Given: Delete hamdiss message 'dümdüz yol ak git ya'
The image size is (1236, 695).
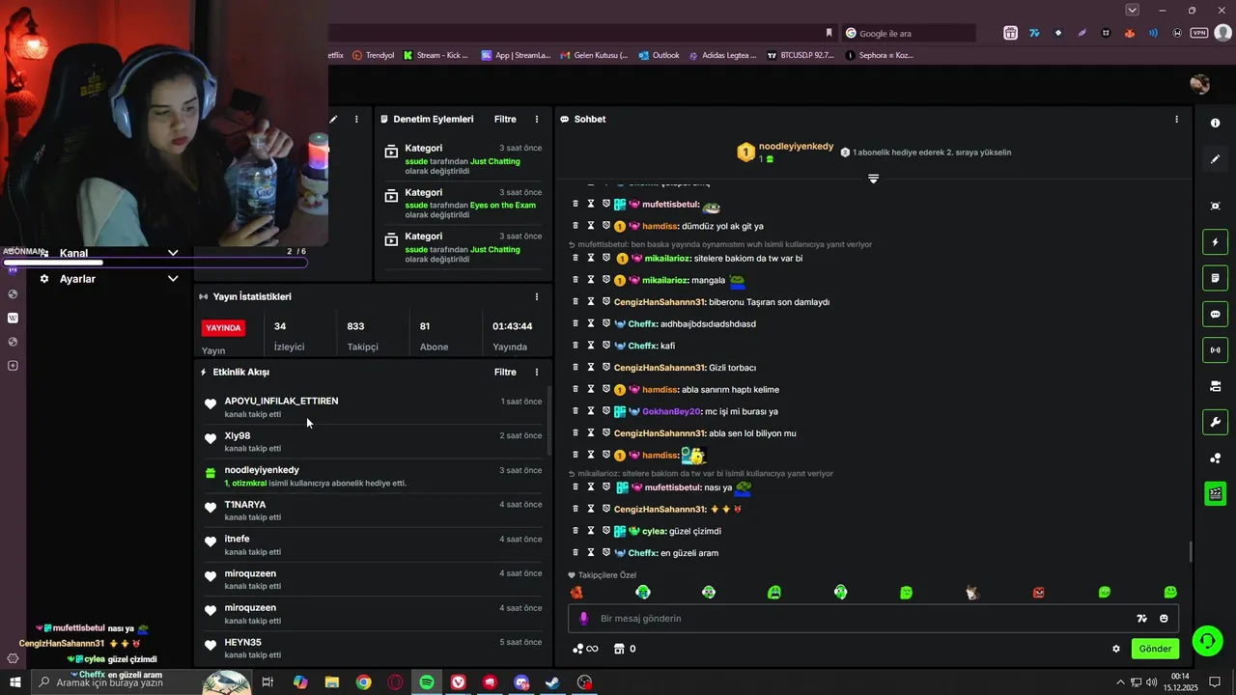Looking at the screenshot, I should pyautogui.click(x=576, y=226).
